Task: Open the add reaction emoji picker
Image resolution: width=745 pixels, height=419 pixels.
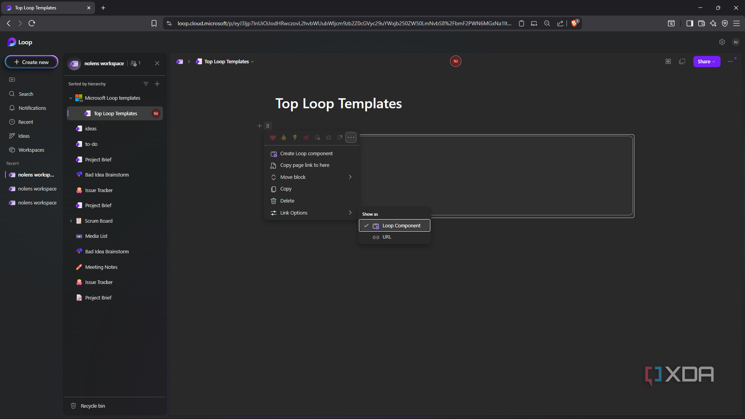Action: pos(317,138)
